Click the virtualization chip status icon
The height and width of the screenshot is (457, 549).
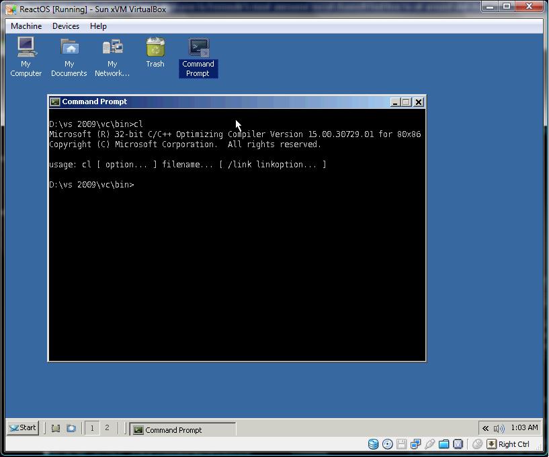pos(458,444)
